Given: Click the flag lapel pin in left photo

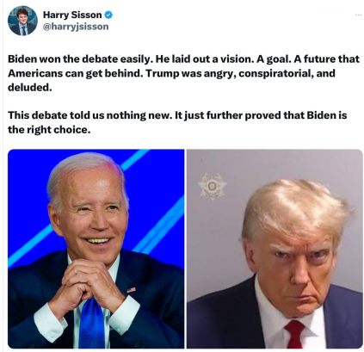Looking at the screenshot, I should (x=131, y=290).
